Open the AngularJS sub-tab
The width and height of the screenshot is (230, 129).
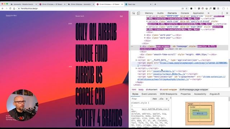coord(215,94)
